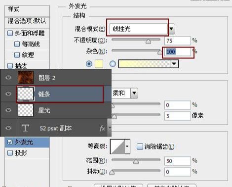Select the 星光 layer name
Viewport: 232px width, 187px height.
[x=44, y=110]
